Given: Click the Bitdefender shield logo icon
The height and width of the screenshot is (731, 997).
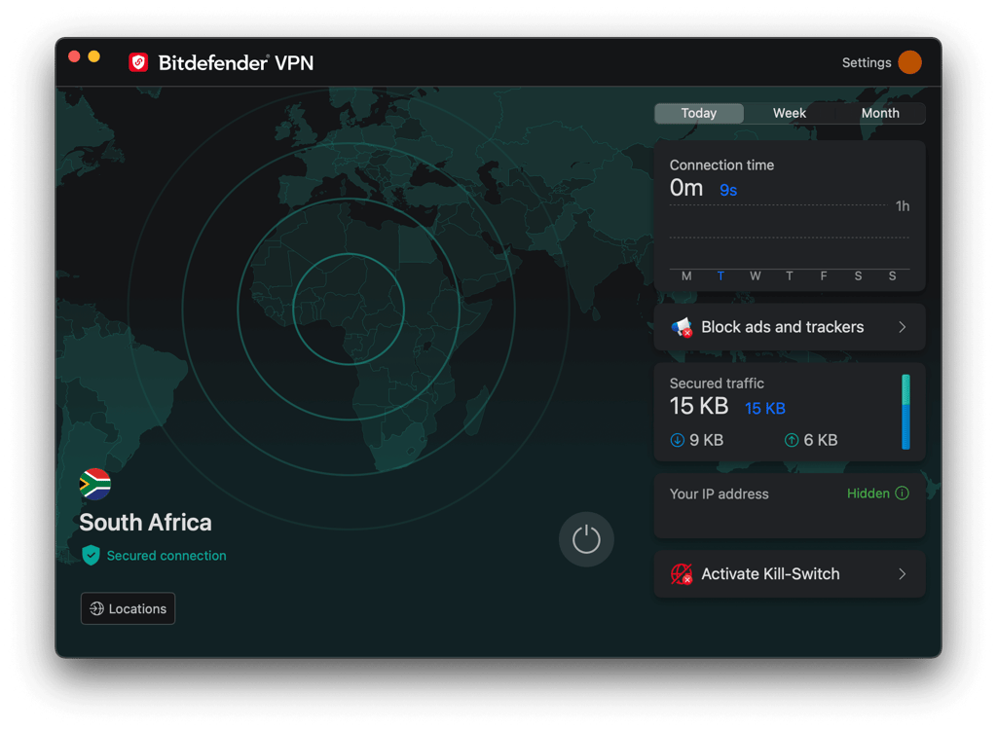Looking at the screenshot, I should 138,62.
